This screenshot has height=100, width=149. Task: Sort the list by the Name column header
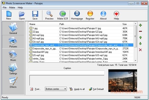[x=43, y=24]
